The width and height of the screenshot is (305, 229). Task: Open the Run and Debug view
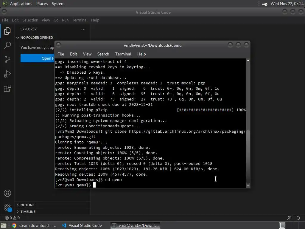coord(7,74)
